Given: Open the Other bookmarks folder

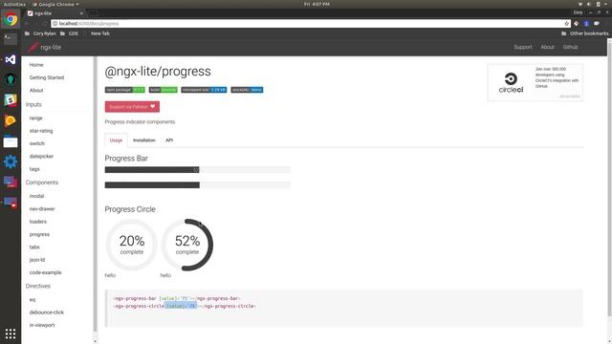Looking at the screenshot, I should [x=584, y=33].
